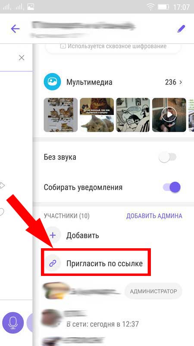Viewport: 194px width, 346px height.
Task: Open the black-and-white comic thumbnail
Action: (x=133, y=115)
